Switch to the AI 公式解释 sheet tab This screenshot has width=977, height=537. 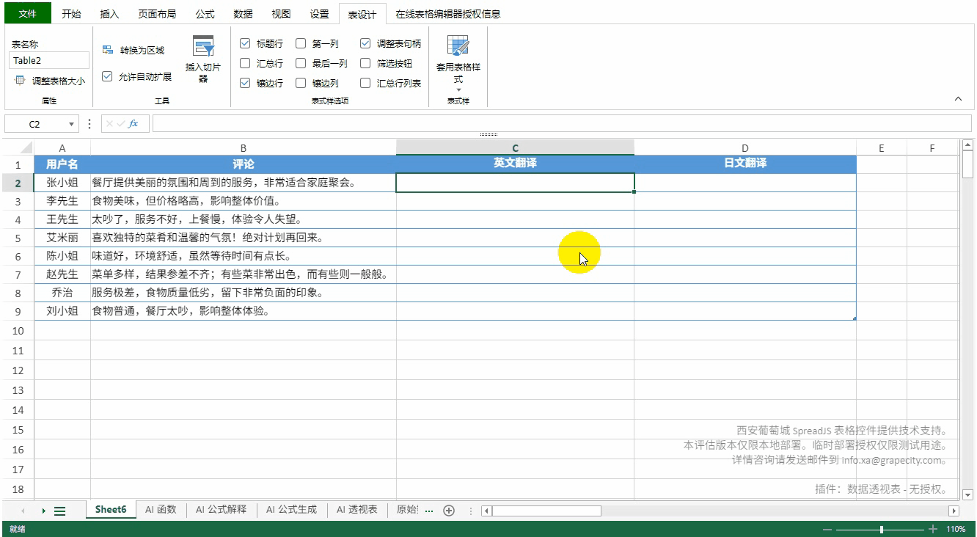click(x=221, y=510)
